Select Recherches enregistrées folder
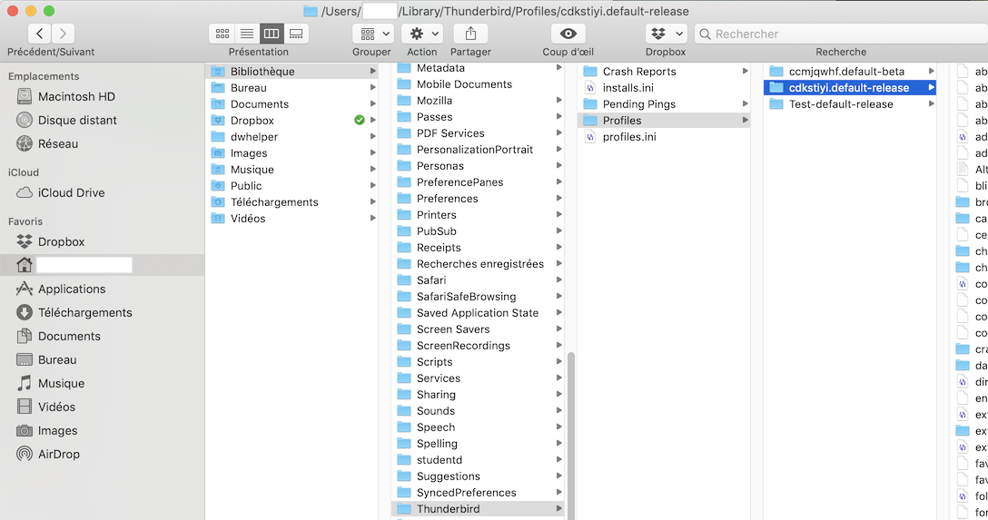 point(479,264)
